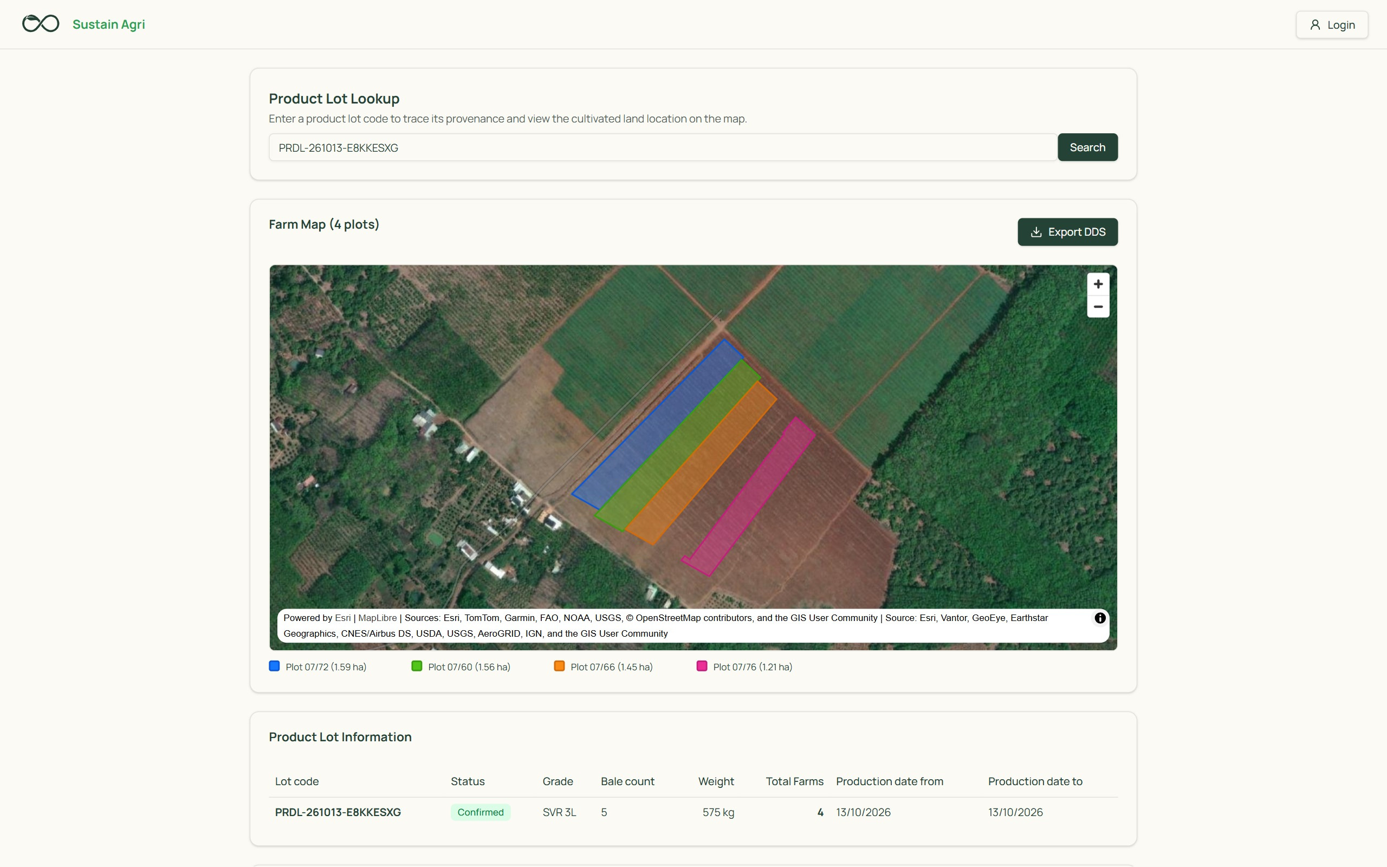
Task: Click the green Plot 07/60 legend swatch
Action: point(417,667)
